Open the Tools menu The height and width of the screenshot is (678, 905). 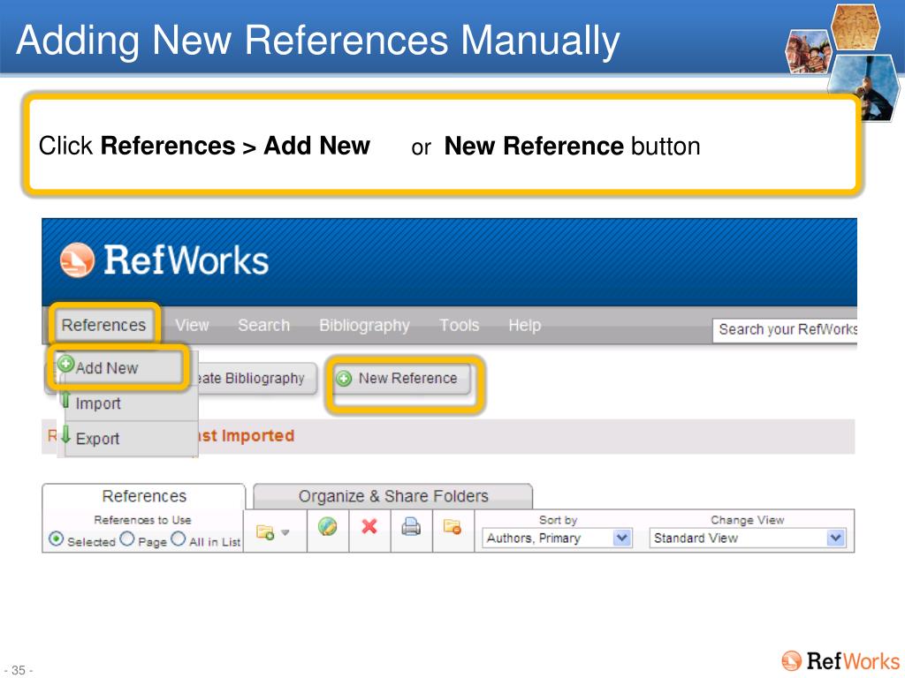(x=460, y=325)
